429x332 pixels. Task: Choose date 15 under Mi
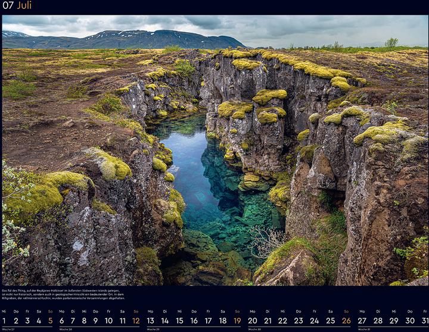click(x=179, y=320)
